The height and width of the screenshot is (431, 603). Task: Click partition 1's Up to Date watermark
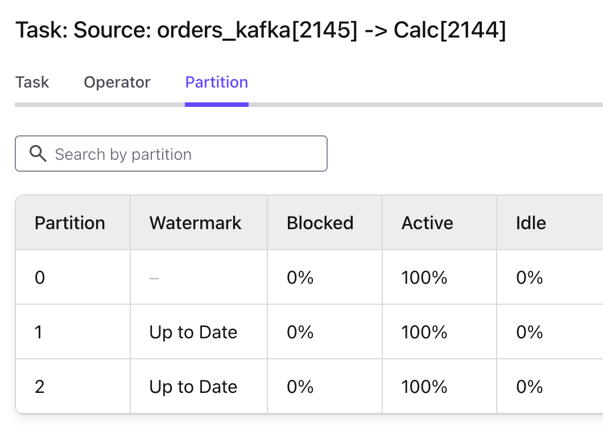click(x=193, y=332)
